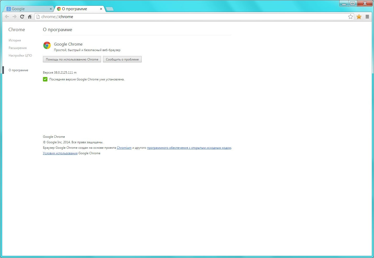Image resolution: width=374 pixels, height=258 pixels.
Task: Reload the page with the refresh icon
Action: [22, 17]
